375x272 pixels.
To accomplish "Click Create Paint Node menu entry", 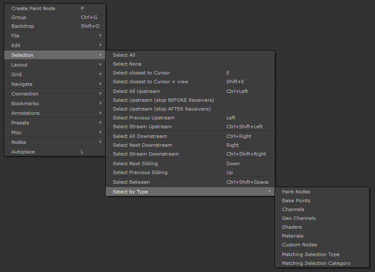I will tap(33, 8).
